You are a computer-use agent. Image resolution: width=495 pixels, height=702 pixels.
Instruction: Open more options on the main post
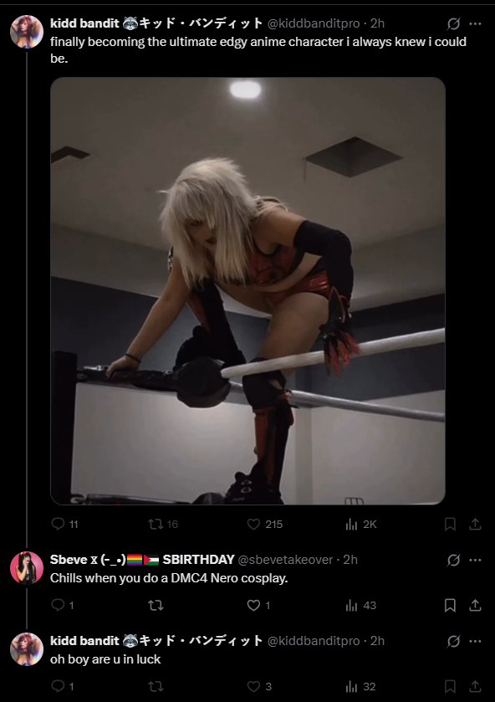475,23
